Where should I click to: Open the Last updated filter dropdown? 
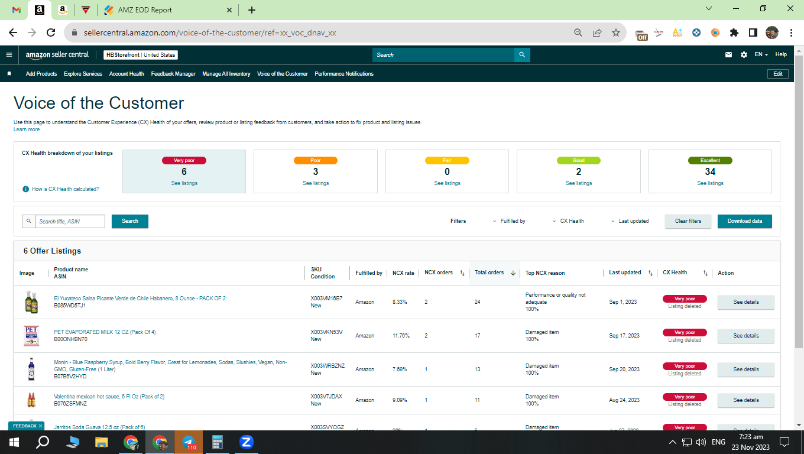[630, 221]
